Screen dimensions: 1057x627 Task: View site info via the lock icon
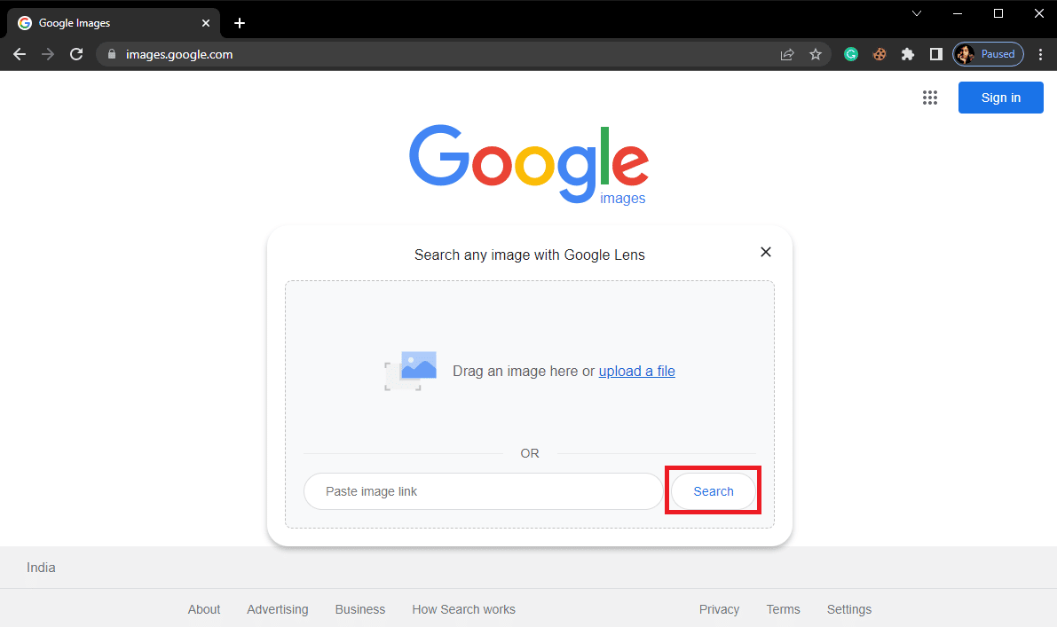112,55
